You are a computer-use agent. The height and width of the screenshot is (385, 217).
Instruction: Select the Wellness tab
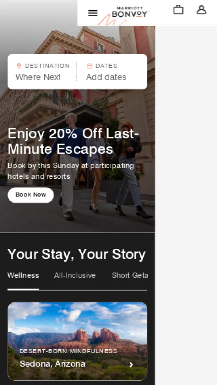point(23,275)
